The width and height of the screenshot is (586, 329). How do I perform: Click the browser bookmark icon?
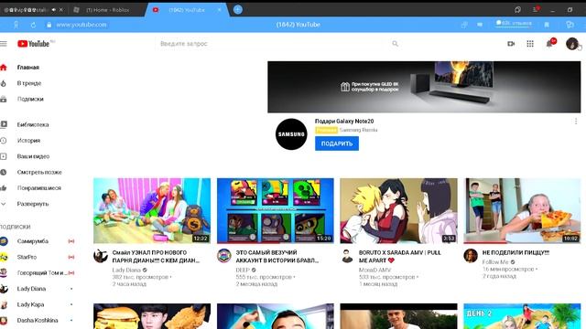(x=547, y=25)
